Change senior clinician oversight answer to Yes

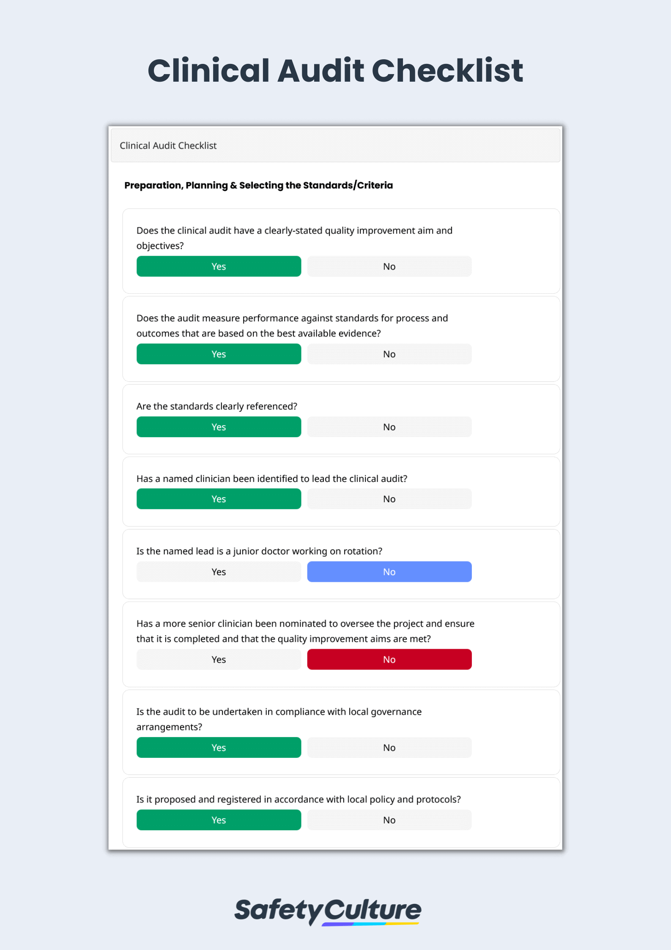tap(218, 659)
